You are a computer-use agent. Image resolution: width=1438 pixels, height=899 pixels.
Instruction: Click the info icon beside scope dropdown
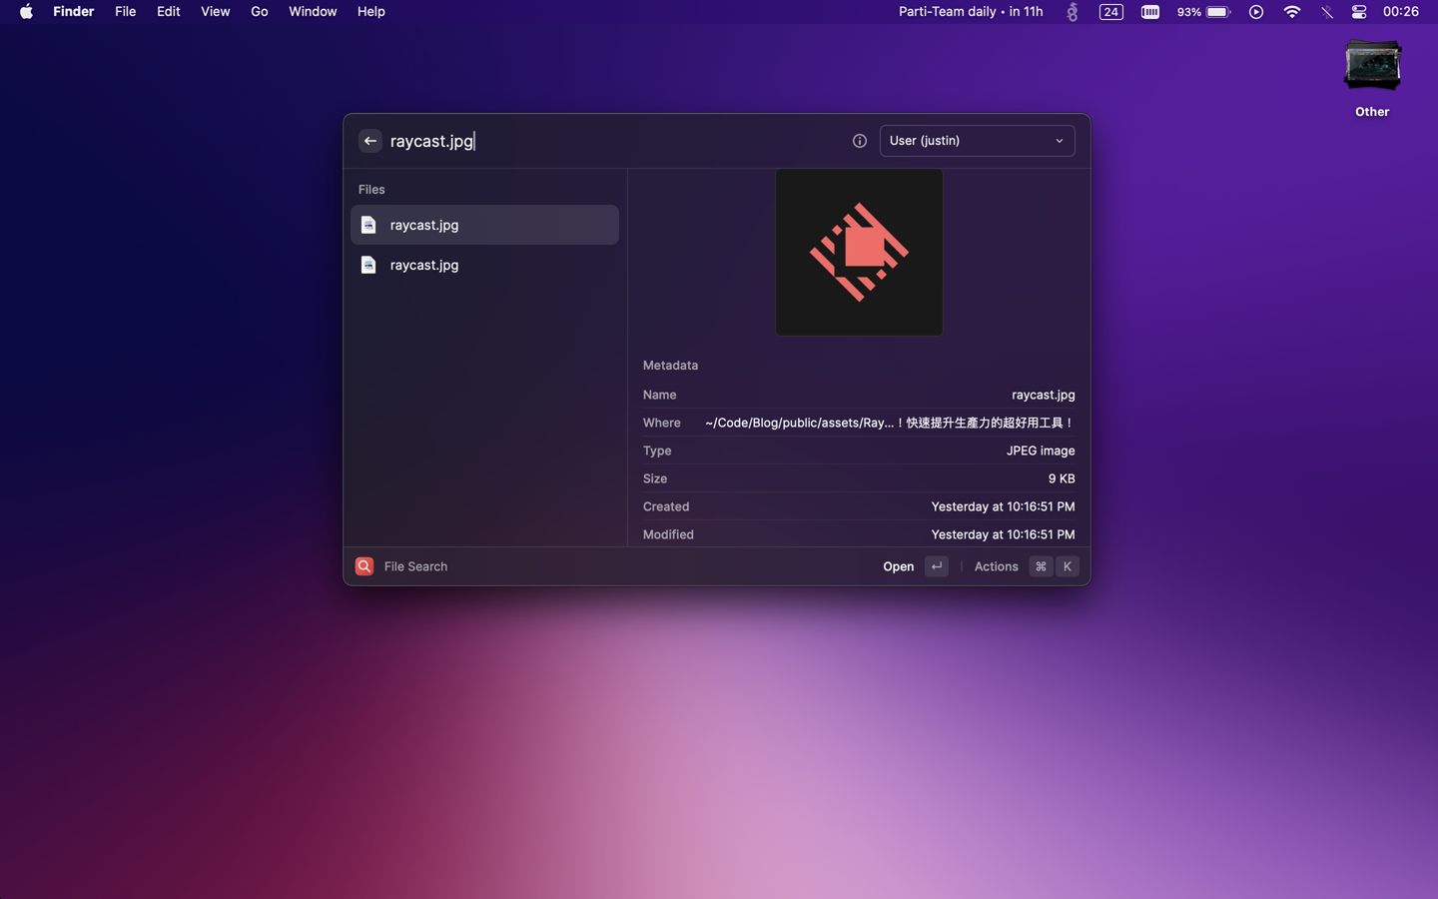point(859,141)
